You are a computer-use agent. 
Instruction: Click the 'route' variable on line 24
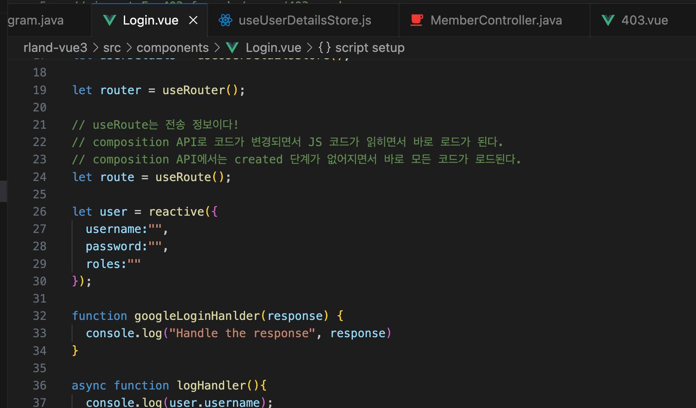(117, 177)
